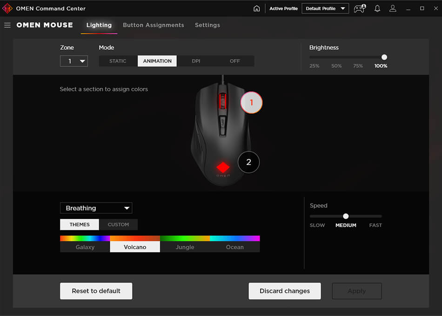This screenshot has height=316, width=442.
Task: Switch to the CUSTOM themes tab
Action: 118,224
